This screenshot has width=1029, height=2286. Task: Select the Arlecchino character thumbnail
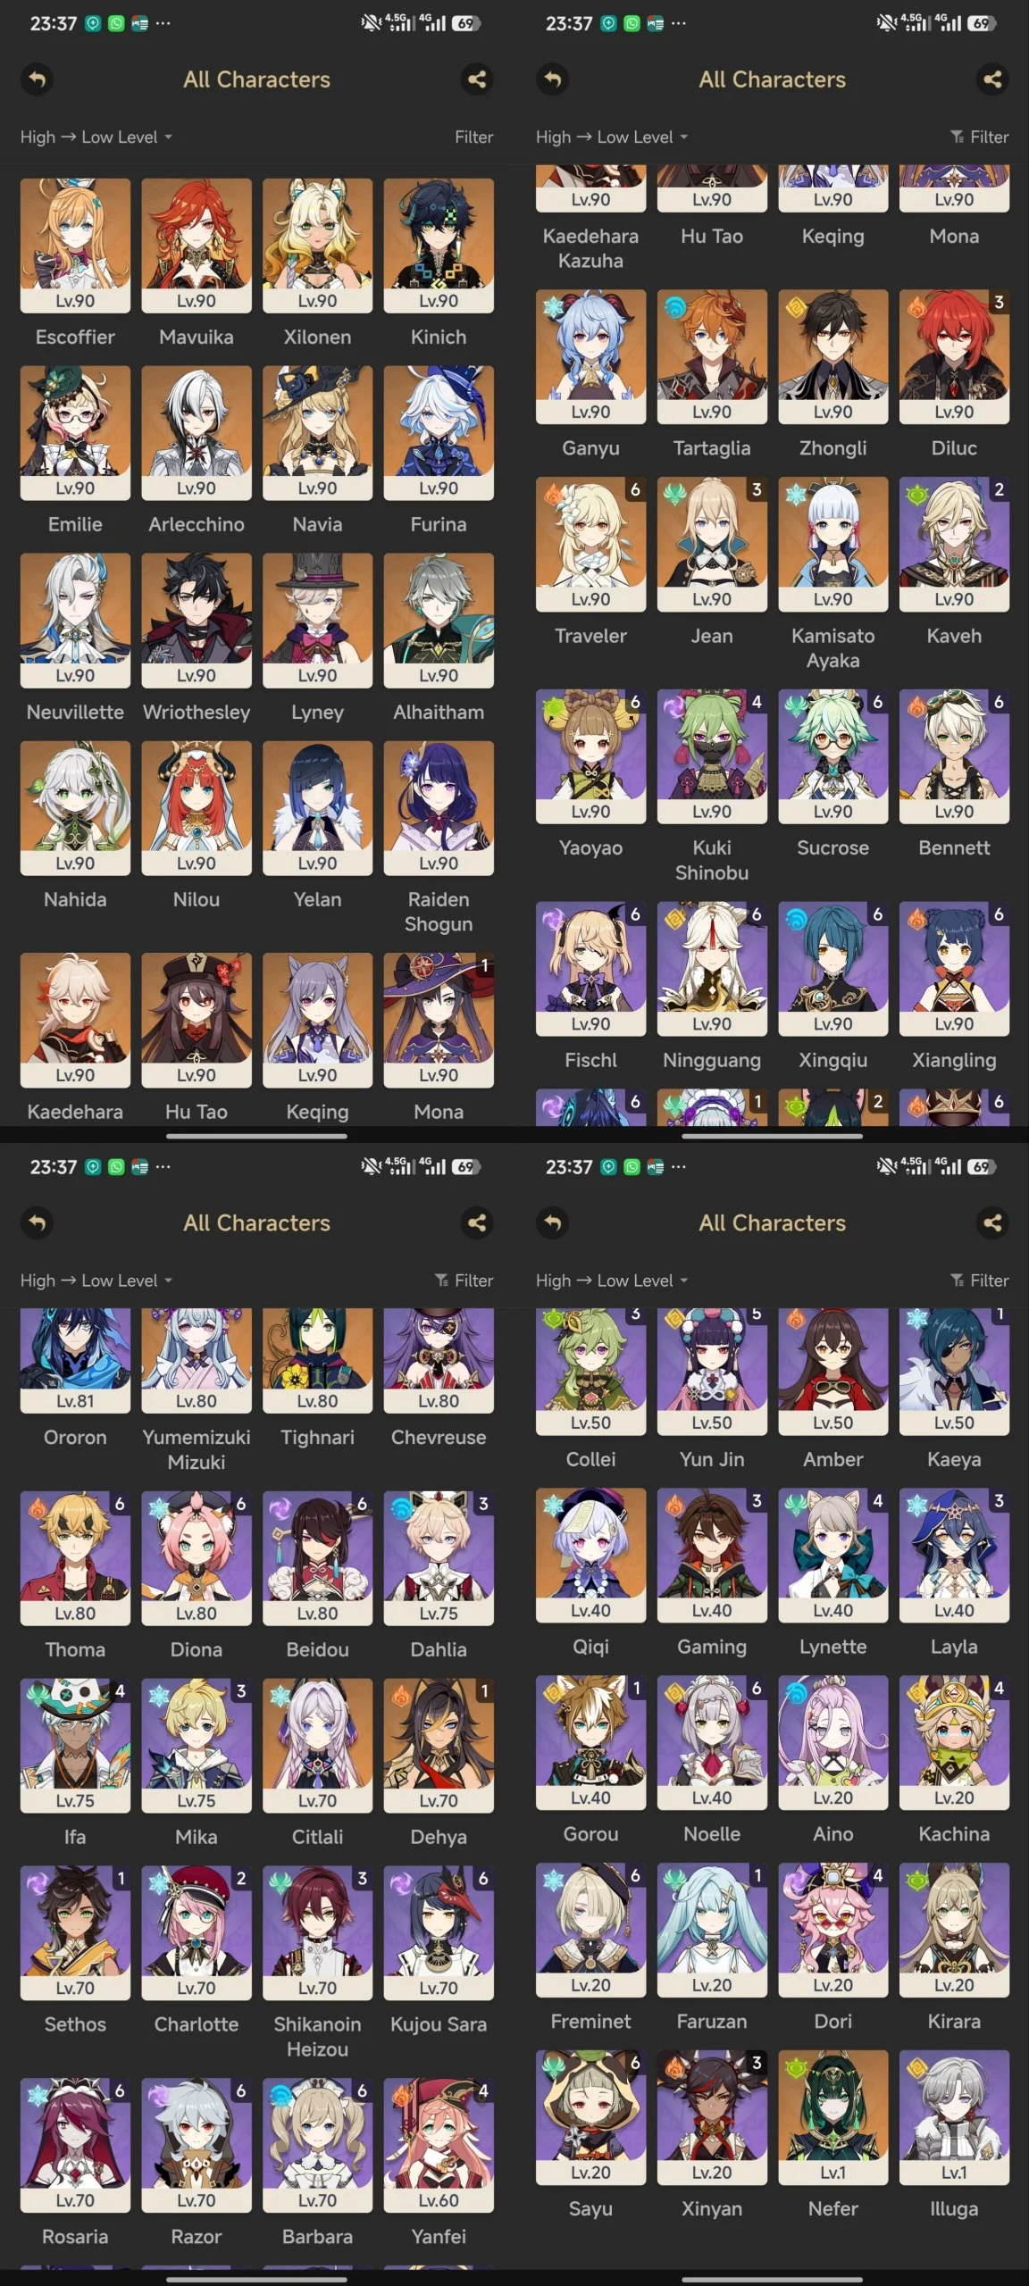[x=197, y=433]
